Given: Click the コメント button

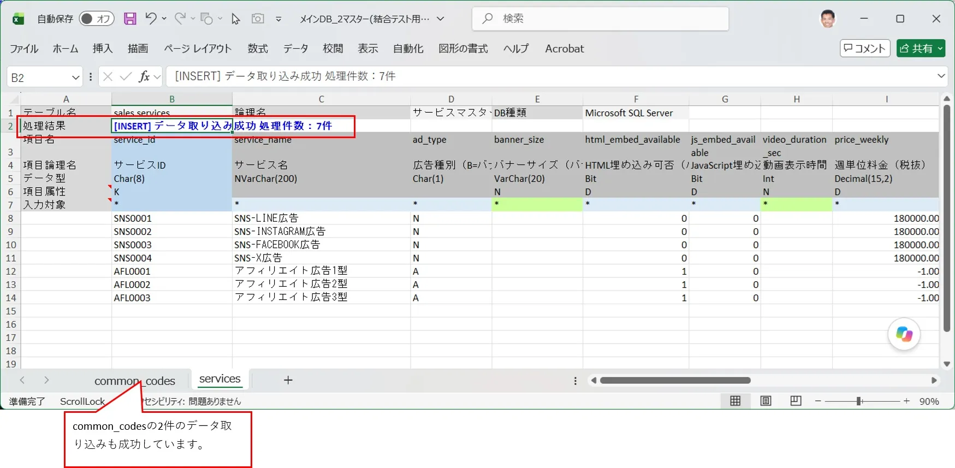Looking at the screenshot, I should pos(865,48).
